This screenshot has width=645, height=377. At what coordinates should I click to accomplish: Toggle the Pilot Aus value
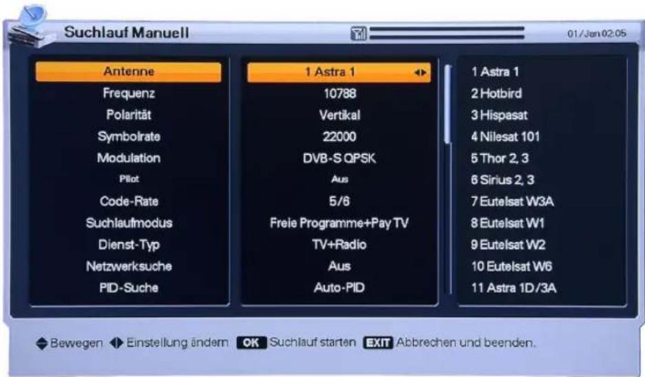point(339,180)
